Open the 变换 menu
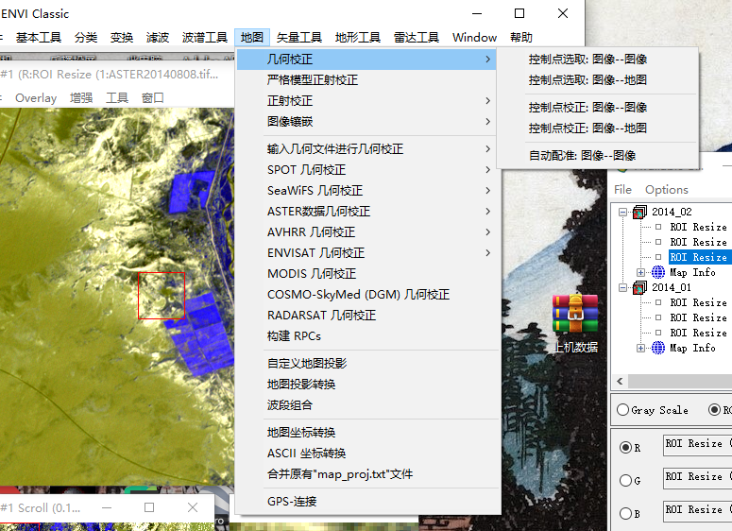Viewport: 732px width, 531px height. (x=122, y=38)
